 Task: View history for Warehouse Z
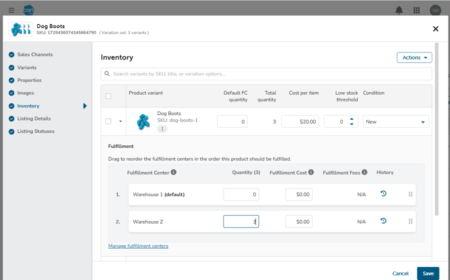click(x=383, y=221)
